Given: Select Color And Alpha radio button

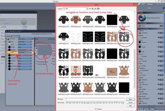Looking at the screenshot, I should pos(36,64).
